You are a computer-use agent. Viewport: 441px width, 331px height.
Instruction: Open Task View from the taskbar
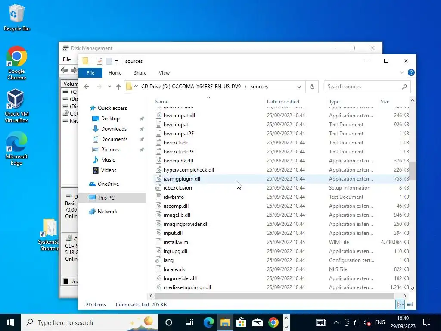click(x=189, y=322)
